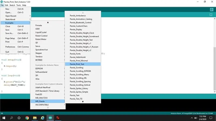Choose Close from the File menu

16,26
